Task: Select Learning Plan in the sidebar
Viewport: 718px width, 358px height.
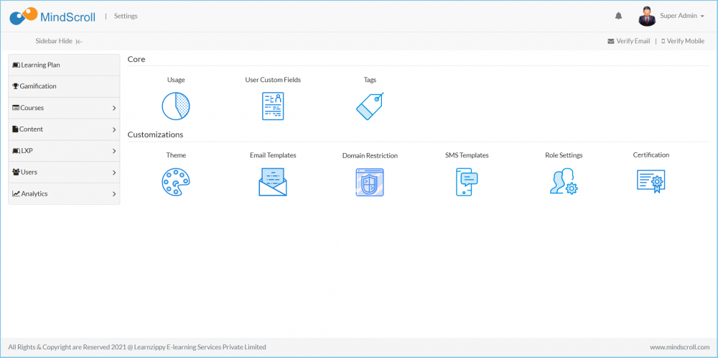Action: 64,65
